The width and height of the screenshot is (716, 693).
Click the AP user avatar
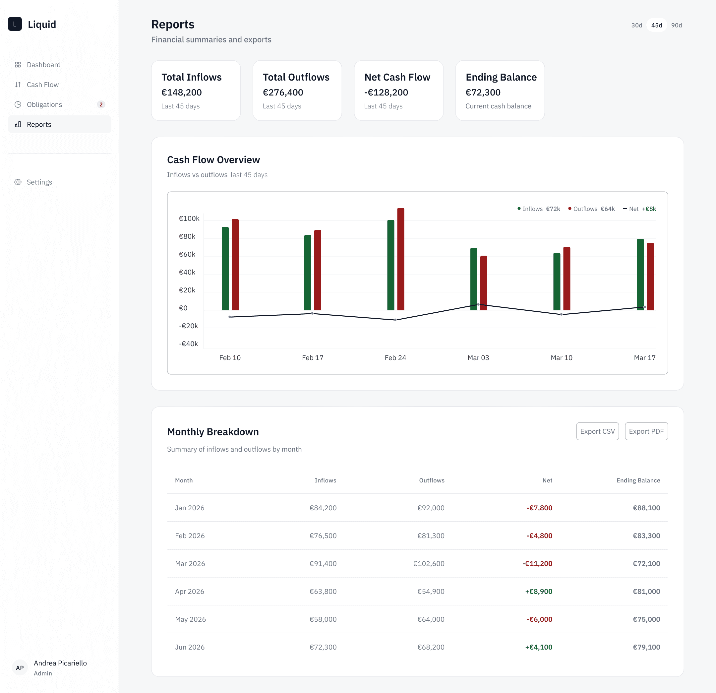(x=20, y=667)
